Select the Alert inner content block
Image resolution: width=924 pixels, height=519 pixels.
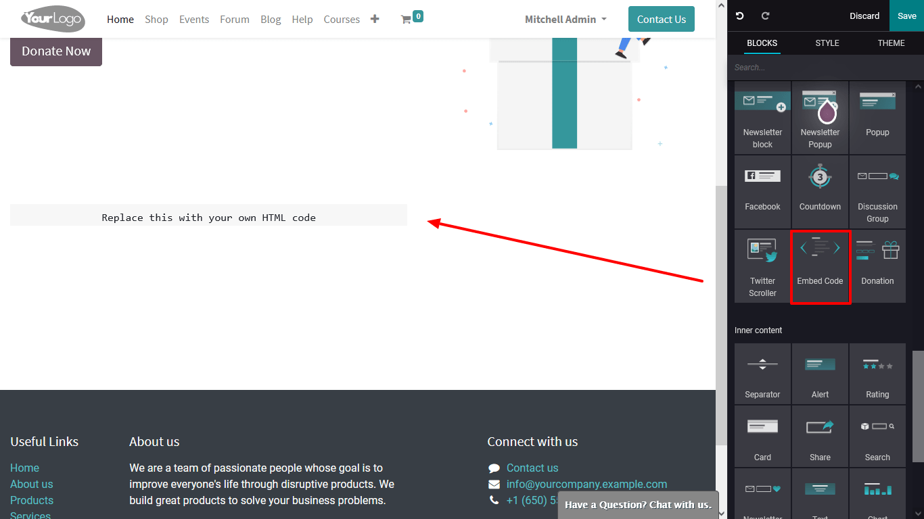(820, 374)
